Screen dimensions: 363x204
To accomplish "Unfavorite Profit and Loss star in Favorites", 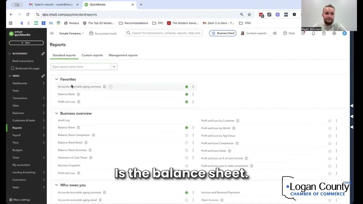I will coord(187,102).
